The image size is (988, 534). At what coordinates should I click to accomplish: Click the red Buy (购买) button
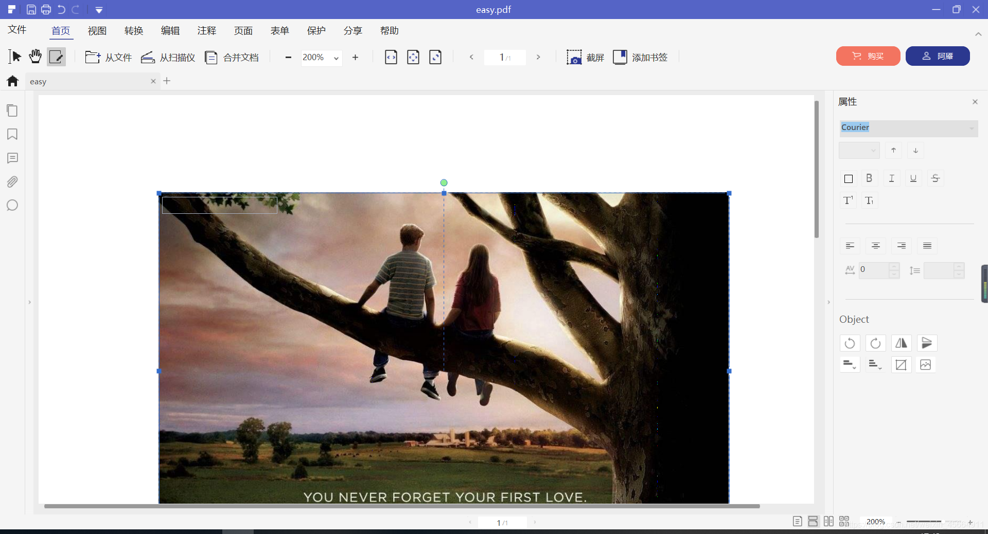868,56
